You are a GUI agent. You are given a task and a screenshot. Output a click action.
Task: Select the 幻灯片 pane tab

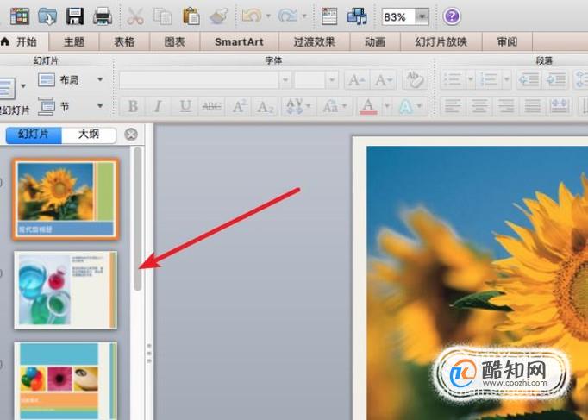pos(34,135)
